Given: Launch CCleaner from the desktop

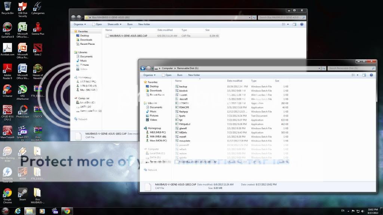Looking at the screenshot, I should (x=7, y=89).
